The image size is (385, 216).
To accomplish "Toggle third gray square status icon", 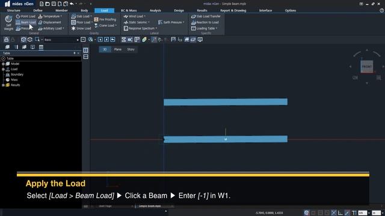I will [x=327, y=213].
